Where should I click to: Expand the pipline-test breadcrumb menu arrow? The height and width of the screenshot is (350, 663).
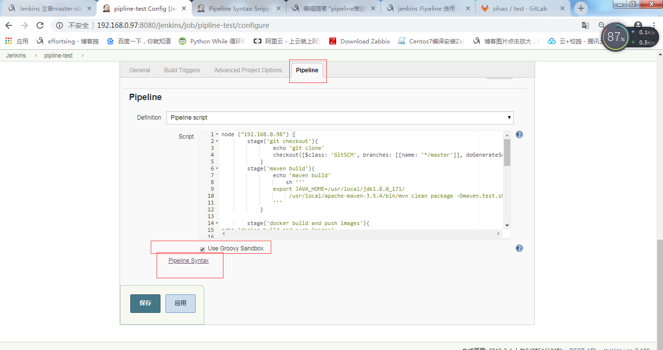pos(82,56)
